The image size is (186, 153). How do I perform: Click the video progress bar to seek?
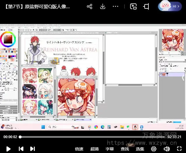(87, 137)
